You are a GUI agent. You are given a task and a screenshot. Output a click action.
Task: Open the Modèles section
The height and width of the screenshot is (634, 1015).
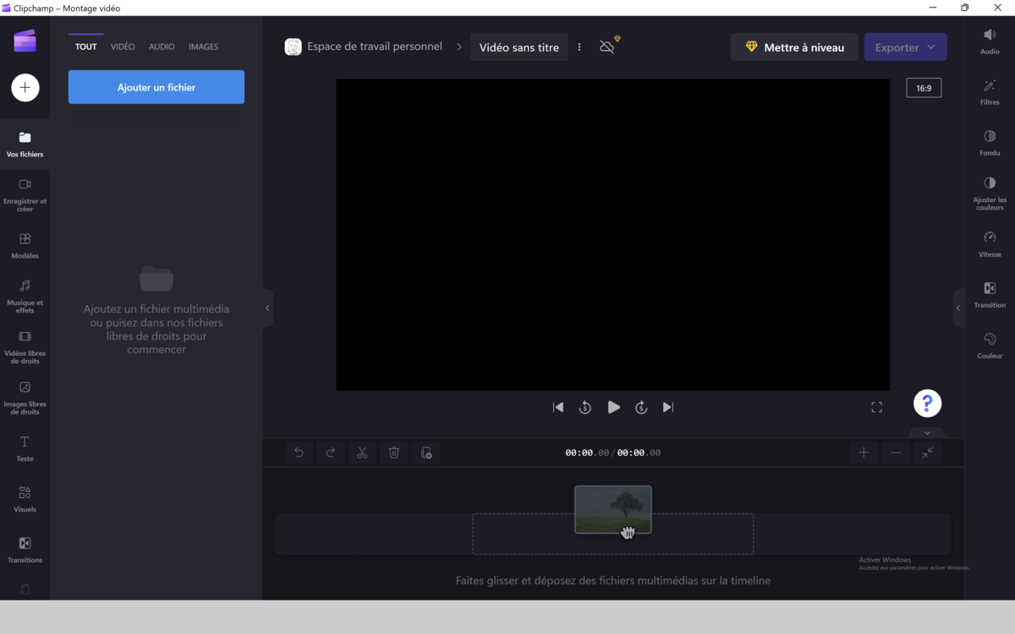pos(25,245)
